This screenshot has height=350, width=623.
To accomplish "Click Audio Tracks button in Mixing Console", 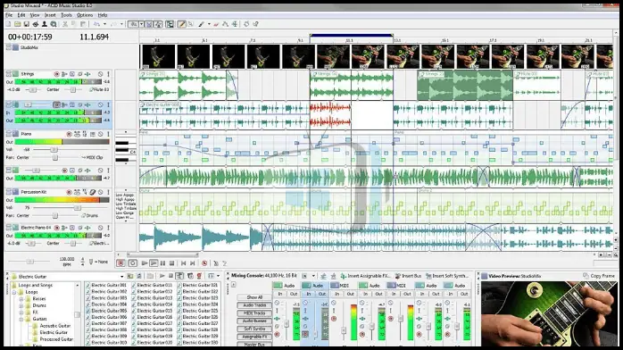I will 254,305.
